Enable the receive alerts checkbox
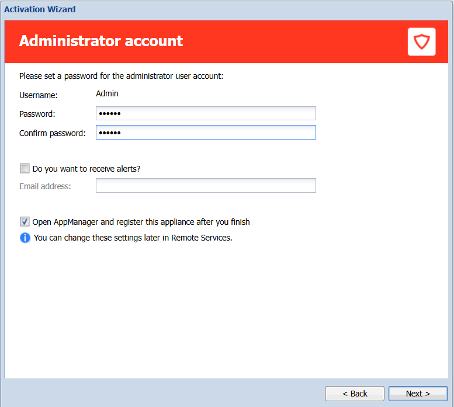This screenshot has width=454, height=407. 25,169
